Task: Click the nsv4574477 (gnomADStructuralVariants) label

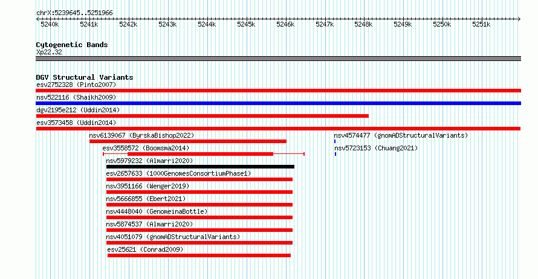Action: 401,135
